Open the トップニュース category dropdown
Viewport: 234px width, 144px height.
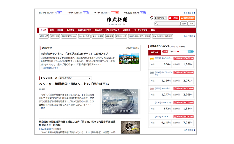coord(75,78)
